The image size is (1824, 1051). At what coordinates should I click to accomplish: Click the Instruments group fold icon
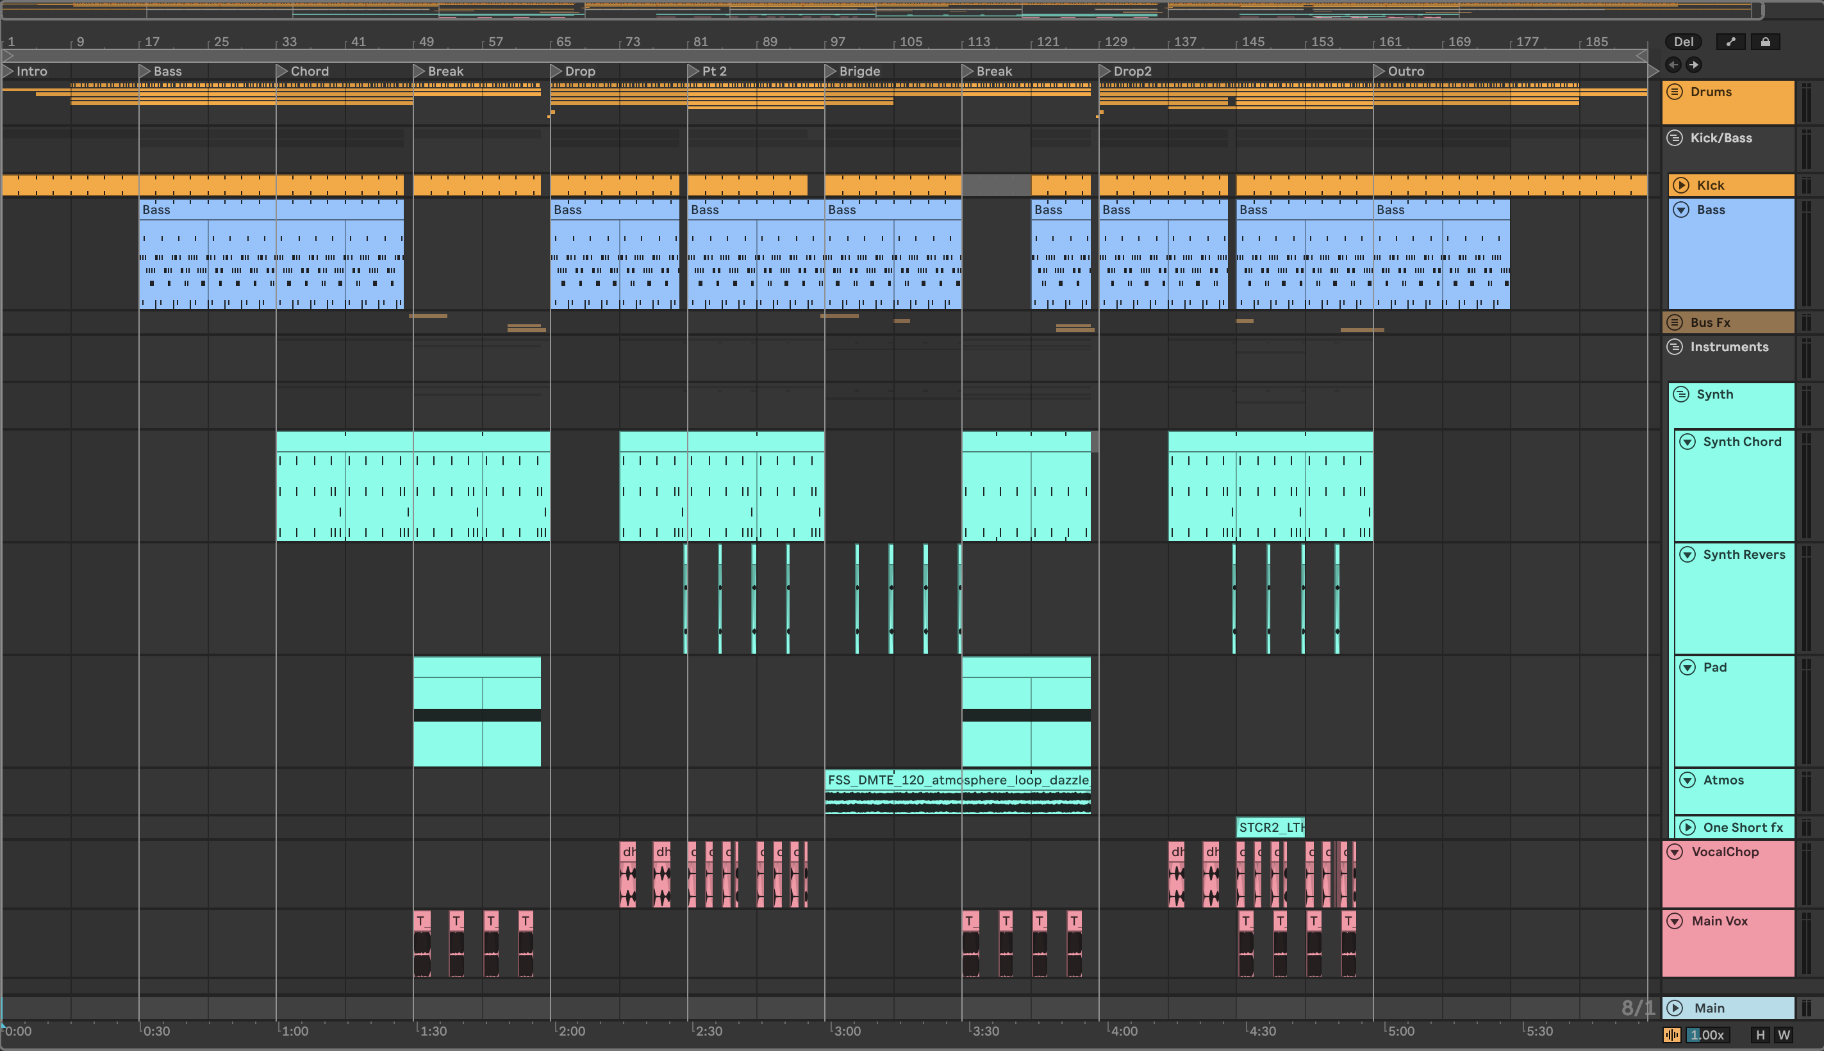[1675, 347]
